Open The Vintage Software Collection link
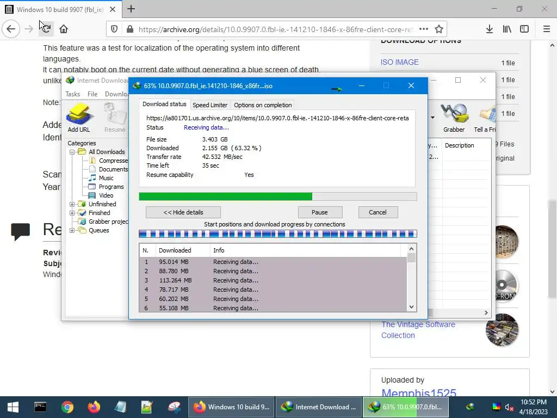The image size is (557, 418). pos(418,330)
